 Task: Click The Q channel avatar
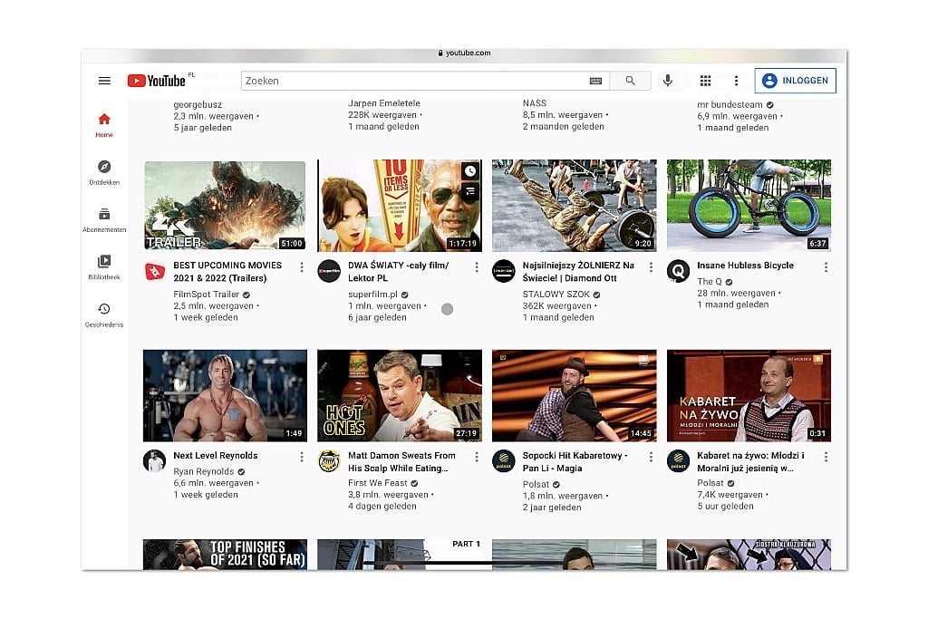click(678, 272)
